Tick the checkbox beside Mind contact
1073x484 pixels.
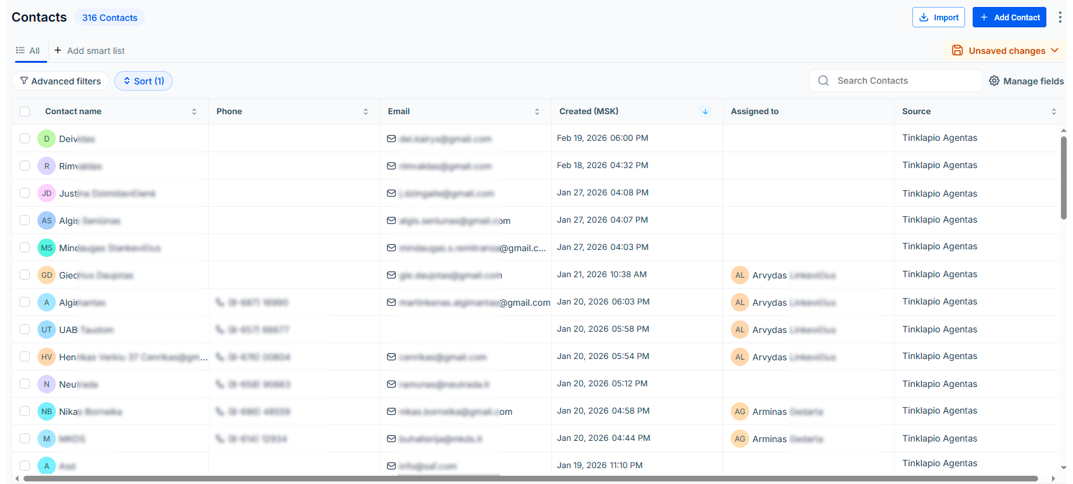pyautogui.click(x=25, y=247)
